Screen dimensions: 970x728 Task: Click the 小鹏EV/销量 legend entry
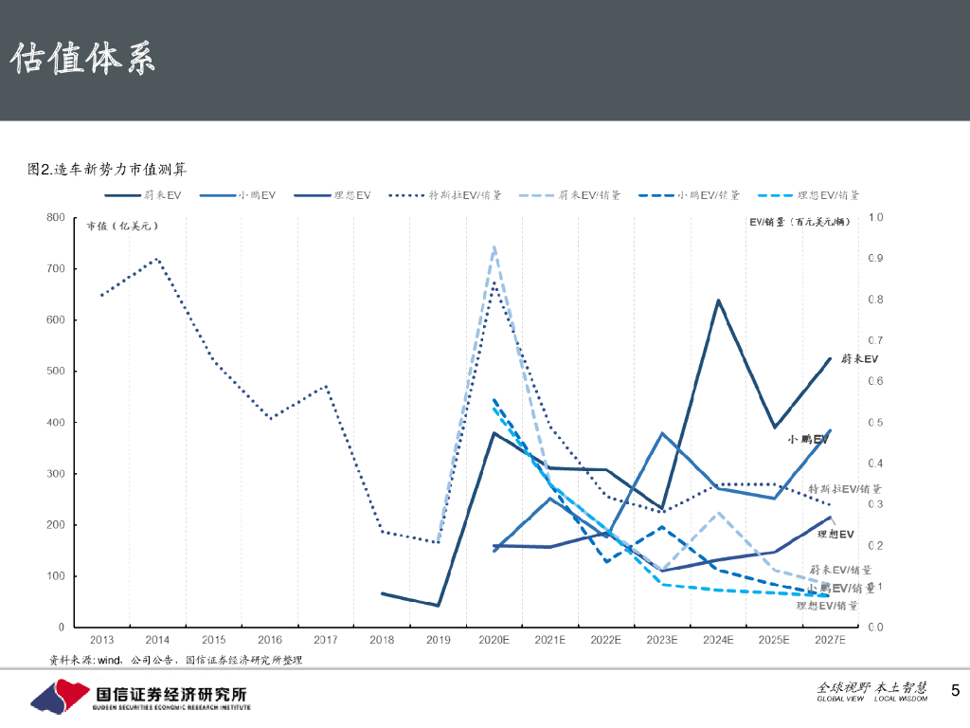point(690,195)
